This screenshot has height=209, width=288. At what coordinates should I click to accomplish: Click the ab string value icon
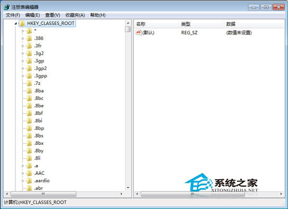coord(138,33)
